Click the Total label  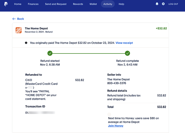[110, 107]
